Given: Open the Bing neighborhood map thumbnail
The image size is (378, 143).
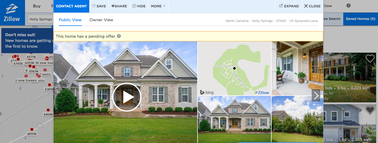Looking at the screenshot, I should [x=234, y=68].
